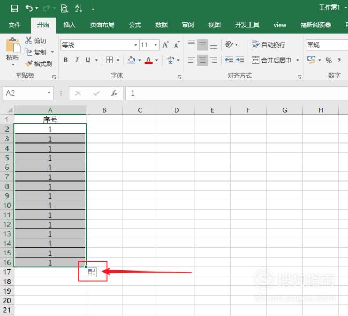The image size is (348, 316).
Task: Toggle underline formatting
Action: 88,60
